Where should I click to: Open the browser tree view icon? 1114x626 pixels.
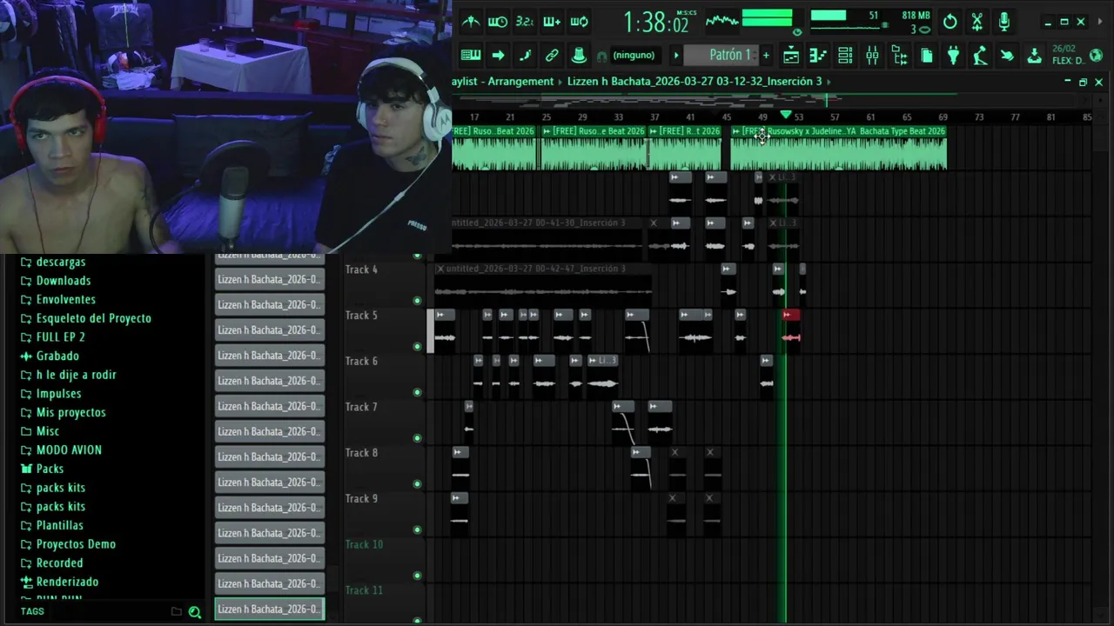899,56
